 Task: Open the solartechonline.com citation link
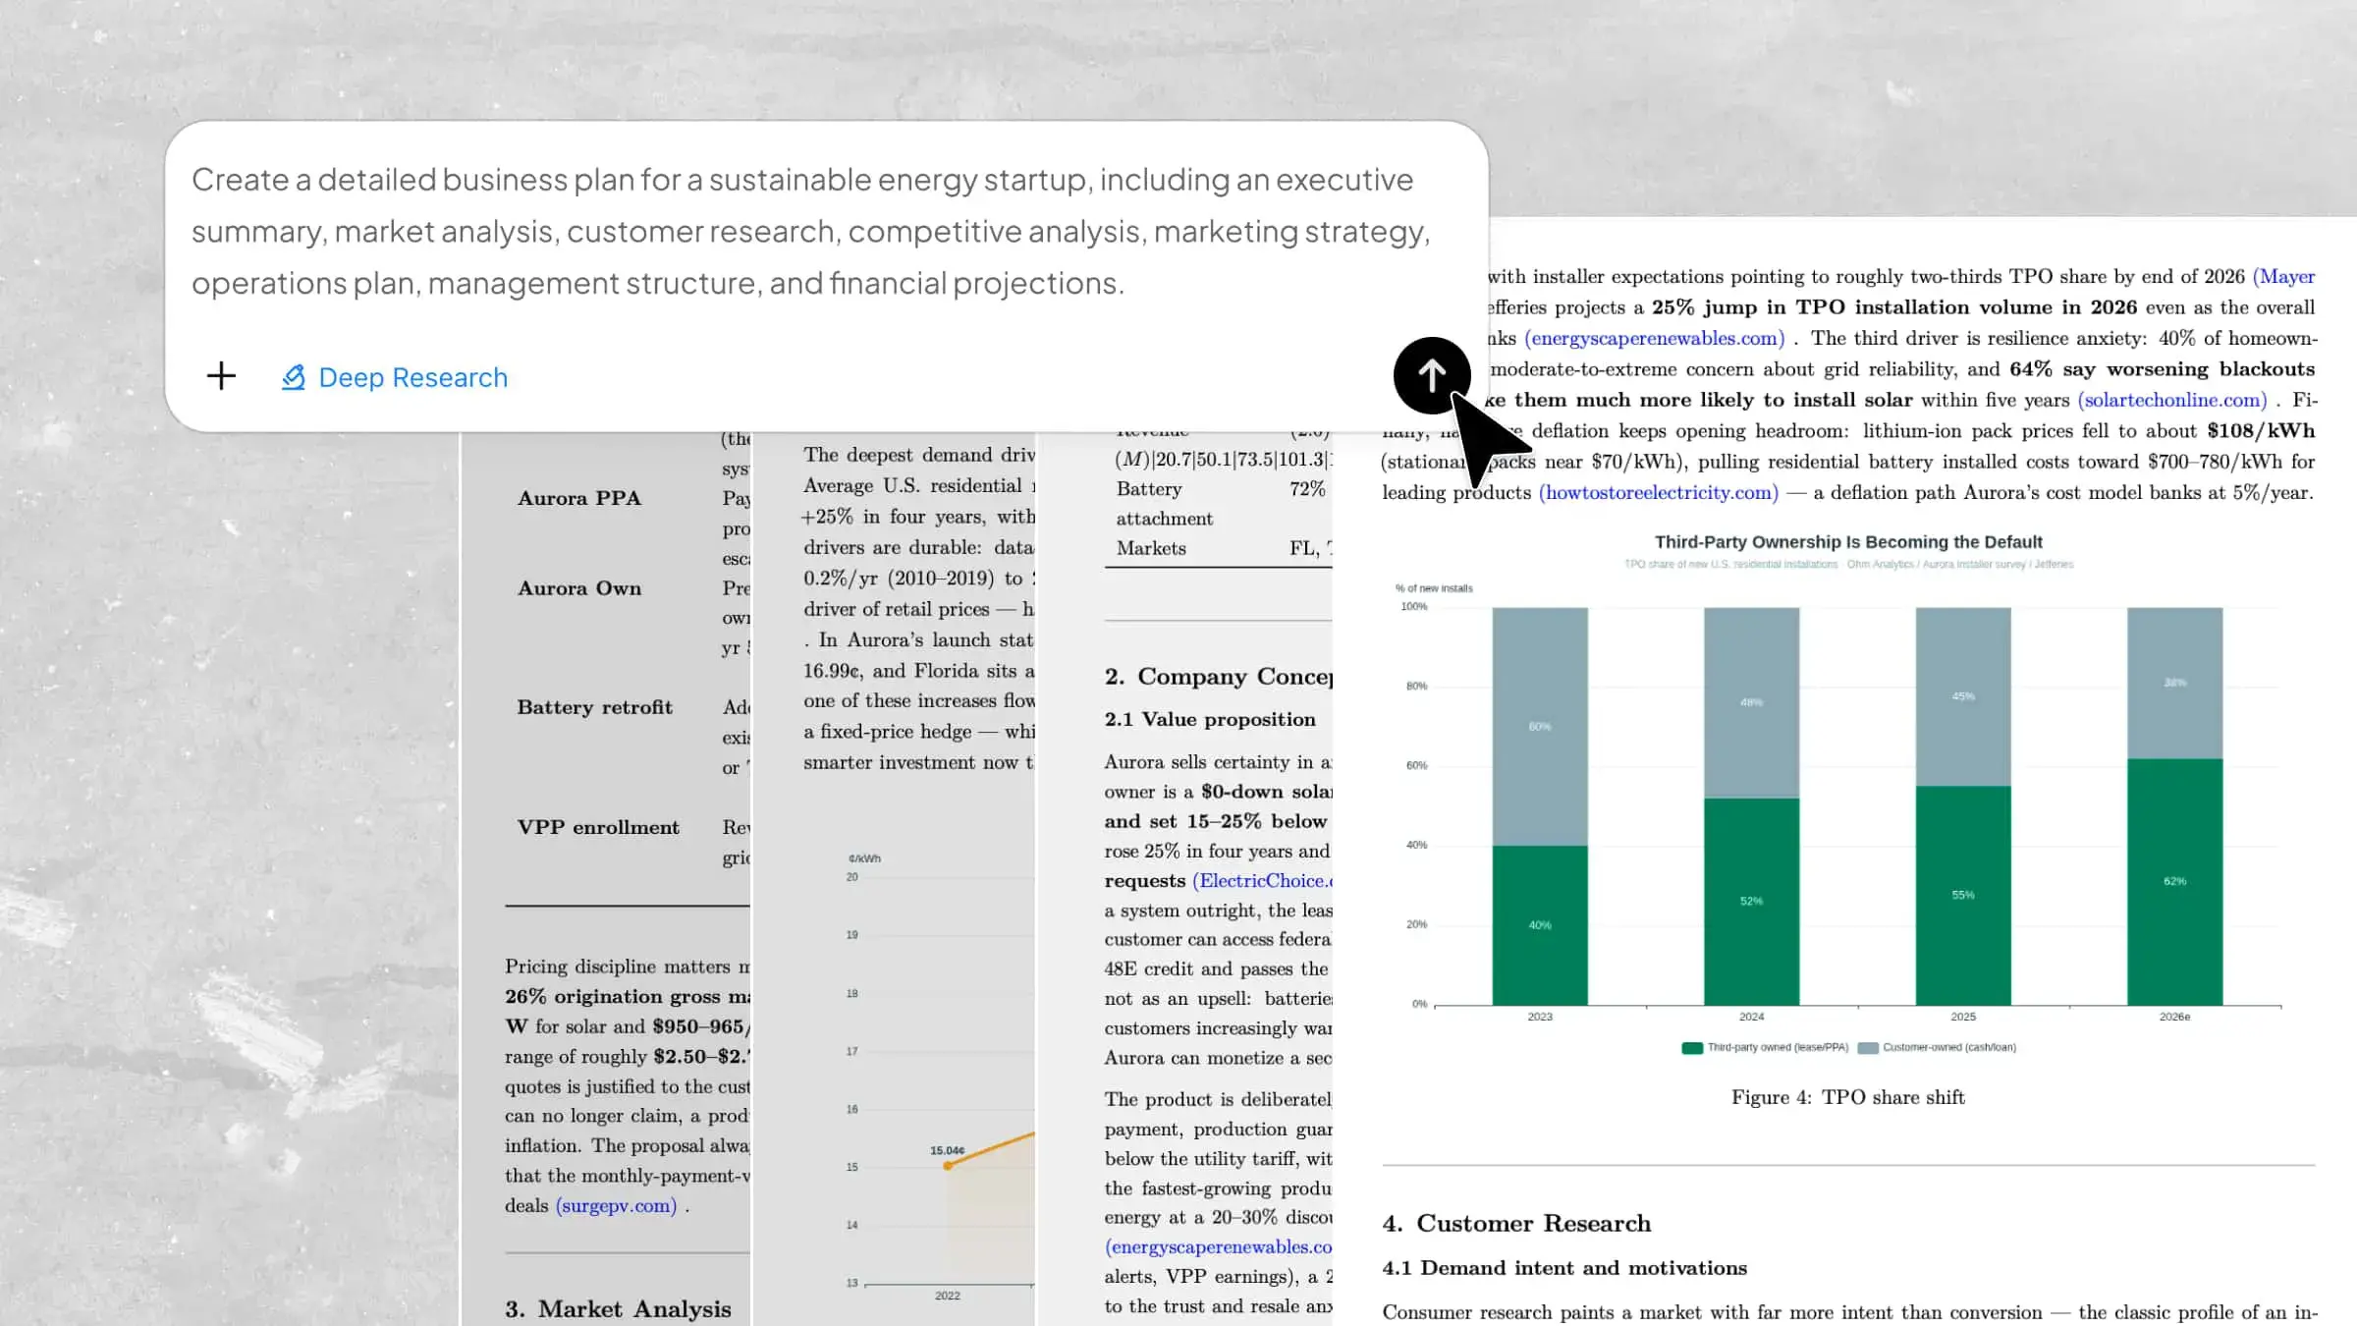[x=2171, y=400]
